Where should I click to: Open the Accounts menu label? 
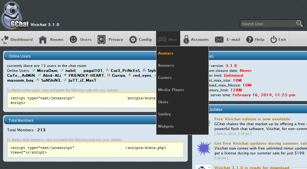200,40
